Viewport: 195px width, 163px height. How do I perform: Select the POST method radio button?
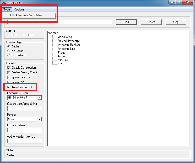tap(24, 35)
